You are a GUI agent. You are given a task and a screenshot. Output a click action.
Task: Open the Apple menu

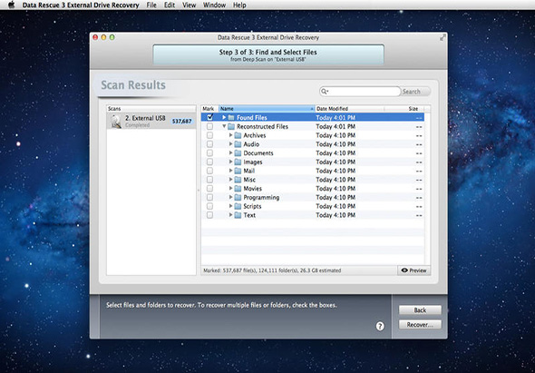coord(11,5)
